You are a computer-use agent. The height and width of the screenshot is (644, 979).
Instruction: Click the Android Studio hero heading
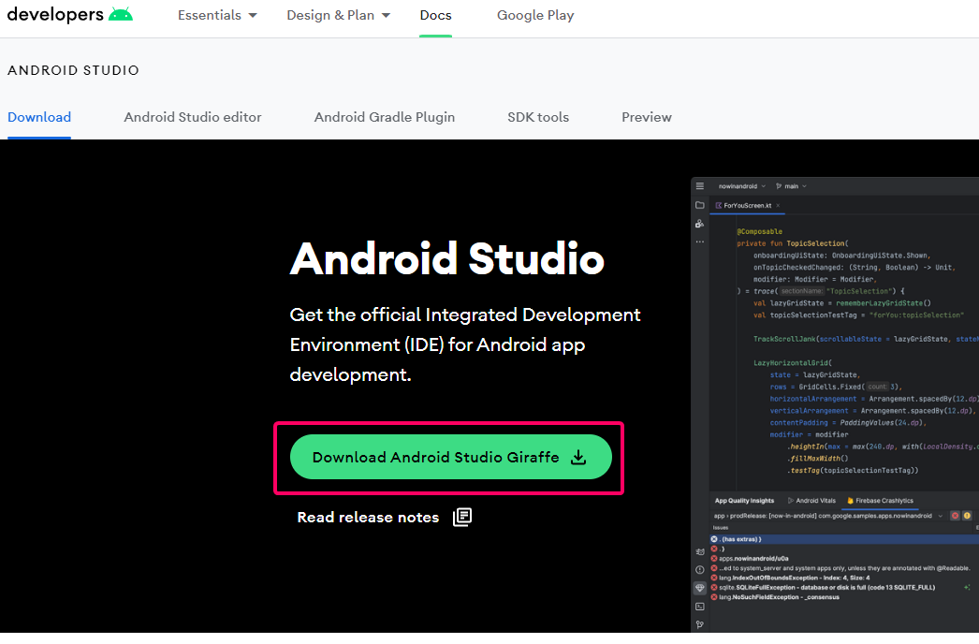click(x=447, y=258)
